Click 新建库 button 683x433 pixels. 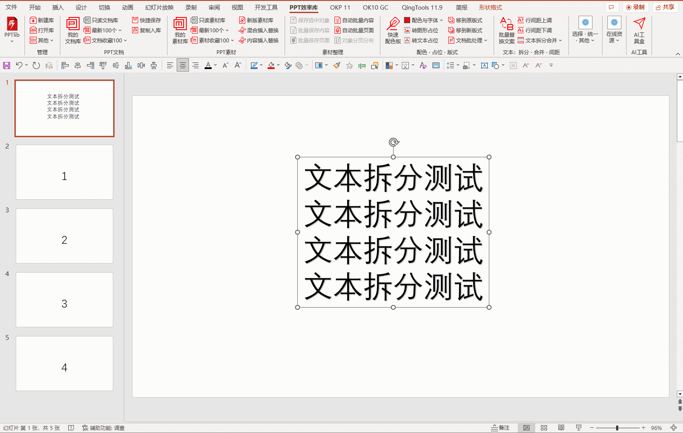[x=42, y=20]
